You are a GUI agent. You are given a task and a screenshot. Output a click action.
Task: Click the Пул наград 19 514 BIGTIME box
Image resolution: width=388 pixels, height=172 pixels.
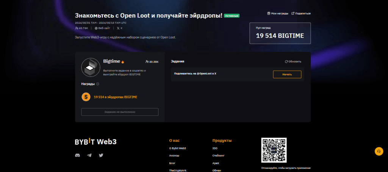tap(280, 33)
